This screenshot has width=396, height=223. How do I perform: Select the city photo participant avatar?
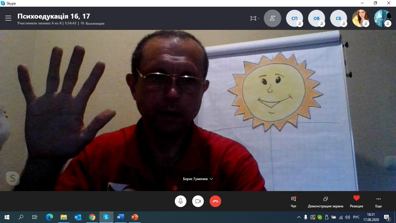click(383, 18)
